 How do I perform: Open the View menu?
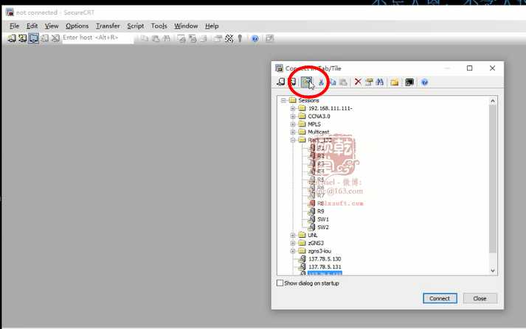pos(52,26)
